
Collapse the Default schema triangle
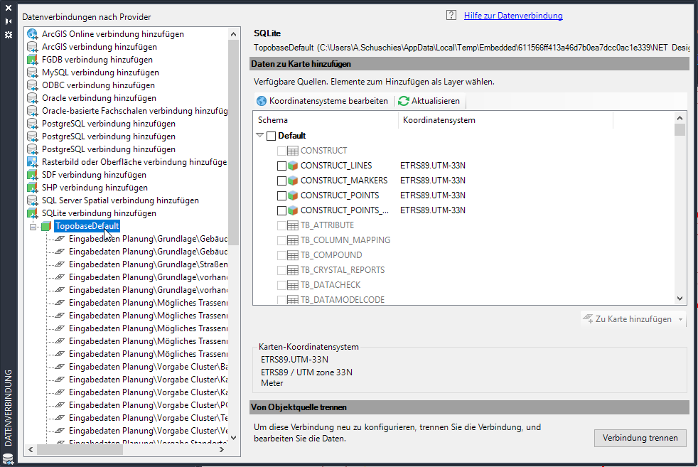coord(260,135)
